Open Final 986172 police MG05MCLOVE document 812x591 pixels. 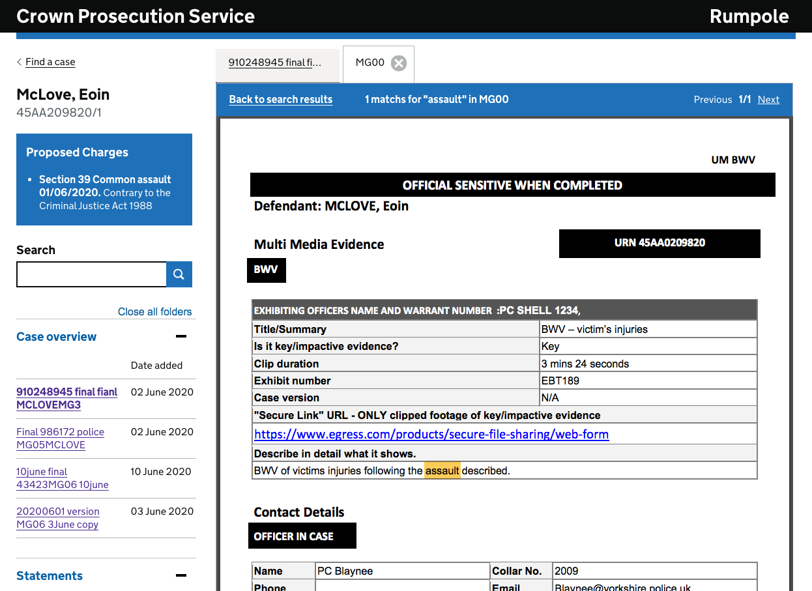click(x=60, y=438)
